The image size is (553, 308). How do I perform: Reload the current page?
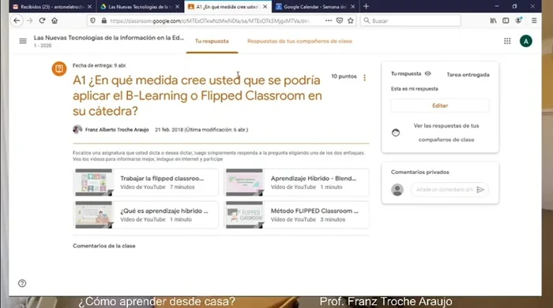click(x=42, y=20)
